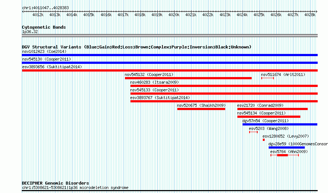The image size is (328, 193).
Task: Click the nsv1012423 (Coe2014) label
Action: (44, 51)
